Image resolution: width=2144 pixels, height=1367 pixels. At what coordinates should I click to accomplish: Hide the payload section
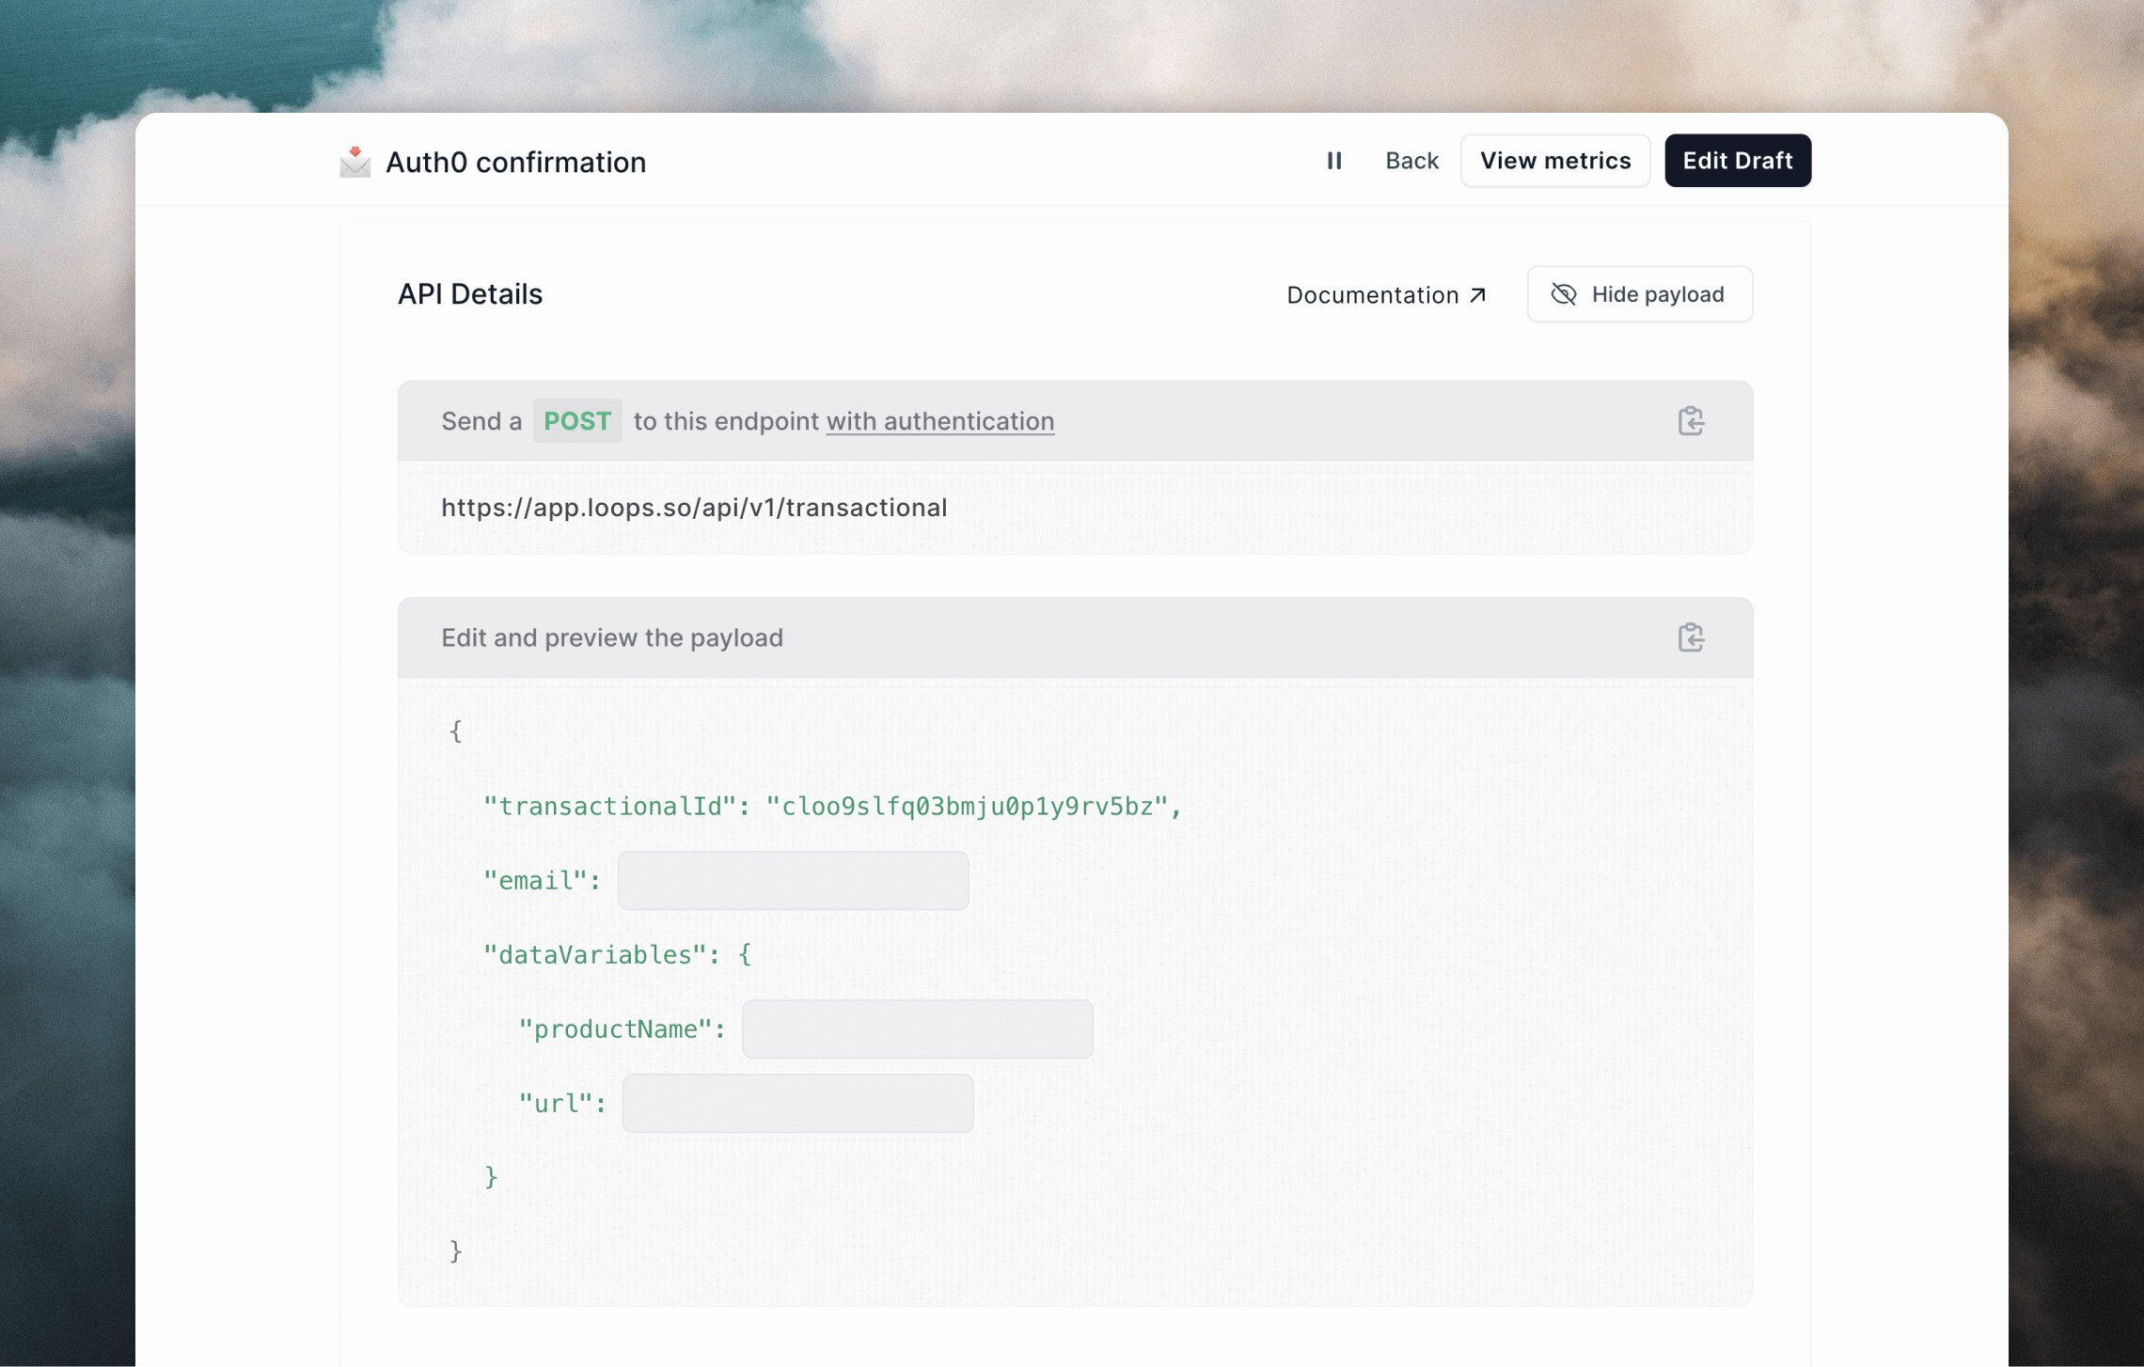(x=1639, y=294)
